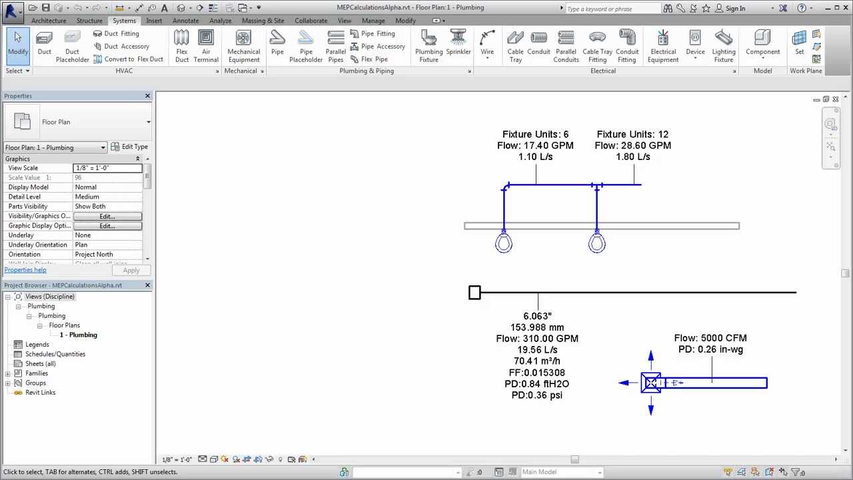Activate the Lighting Fixture tool
Image resolution: width=853 pixels, height=480 pixels.
tap(724, 44)
